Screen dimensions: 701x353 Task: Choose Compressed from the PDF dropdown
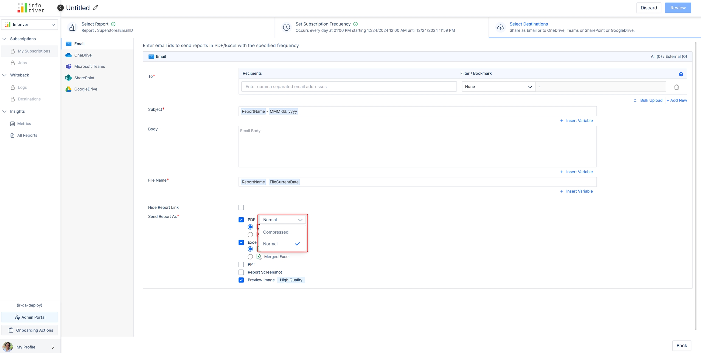276,232
